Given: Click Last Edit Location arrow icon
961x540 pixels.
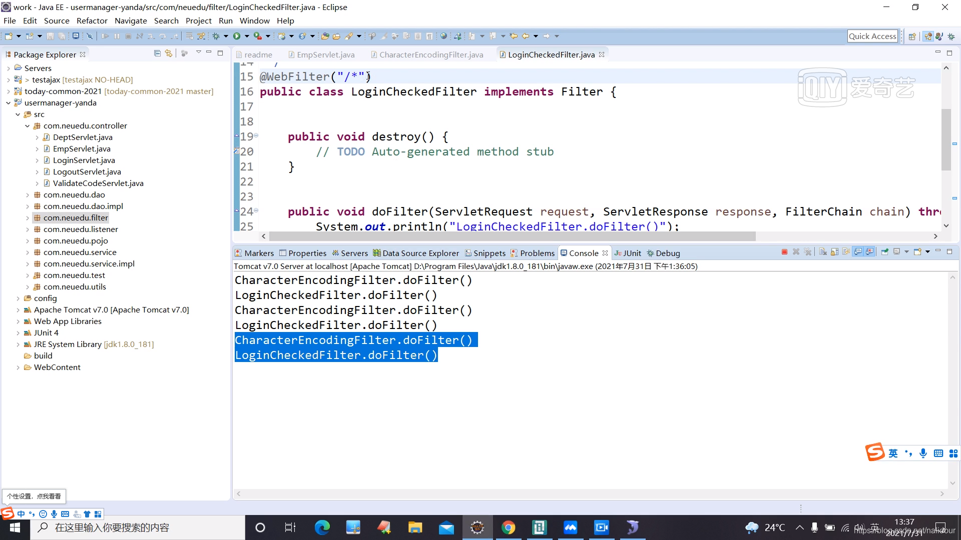Looking at the screenshot, I should pos(514,36).
